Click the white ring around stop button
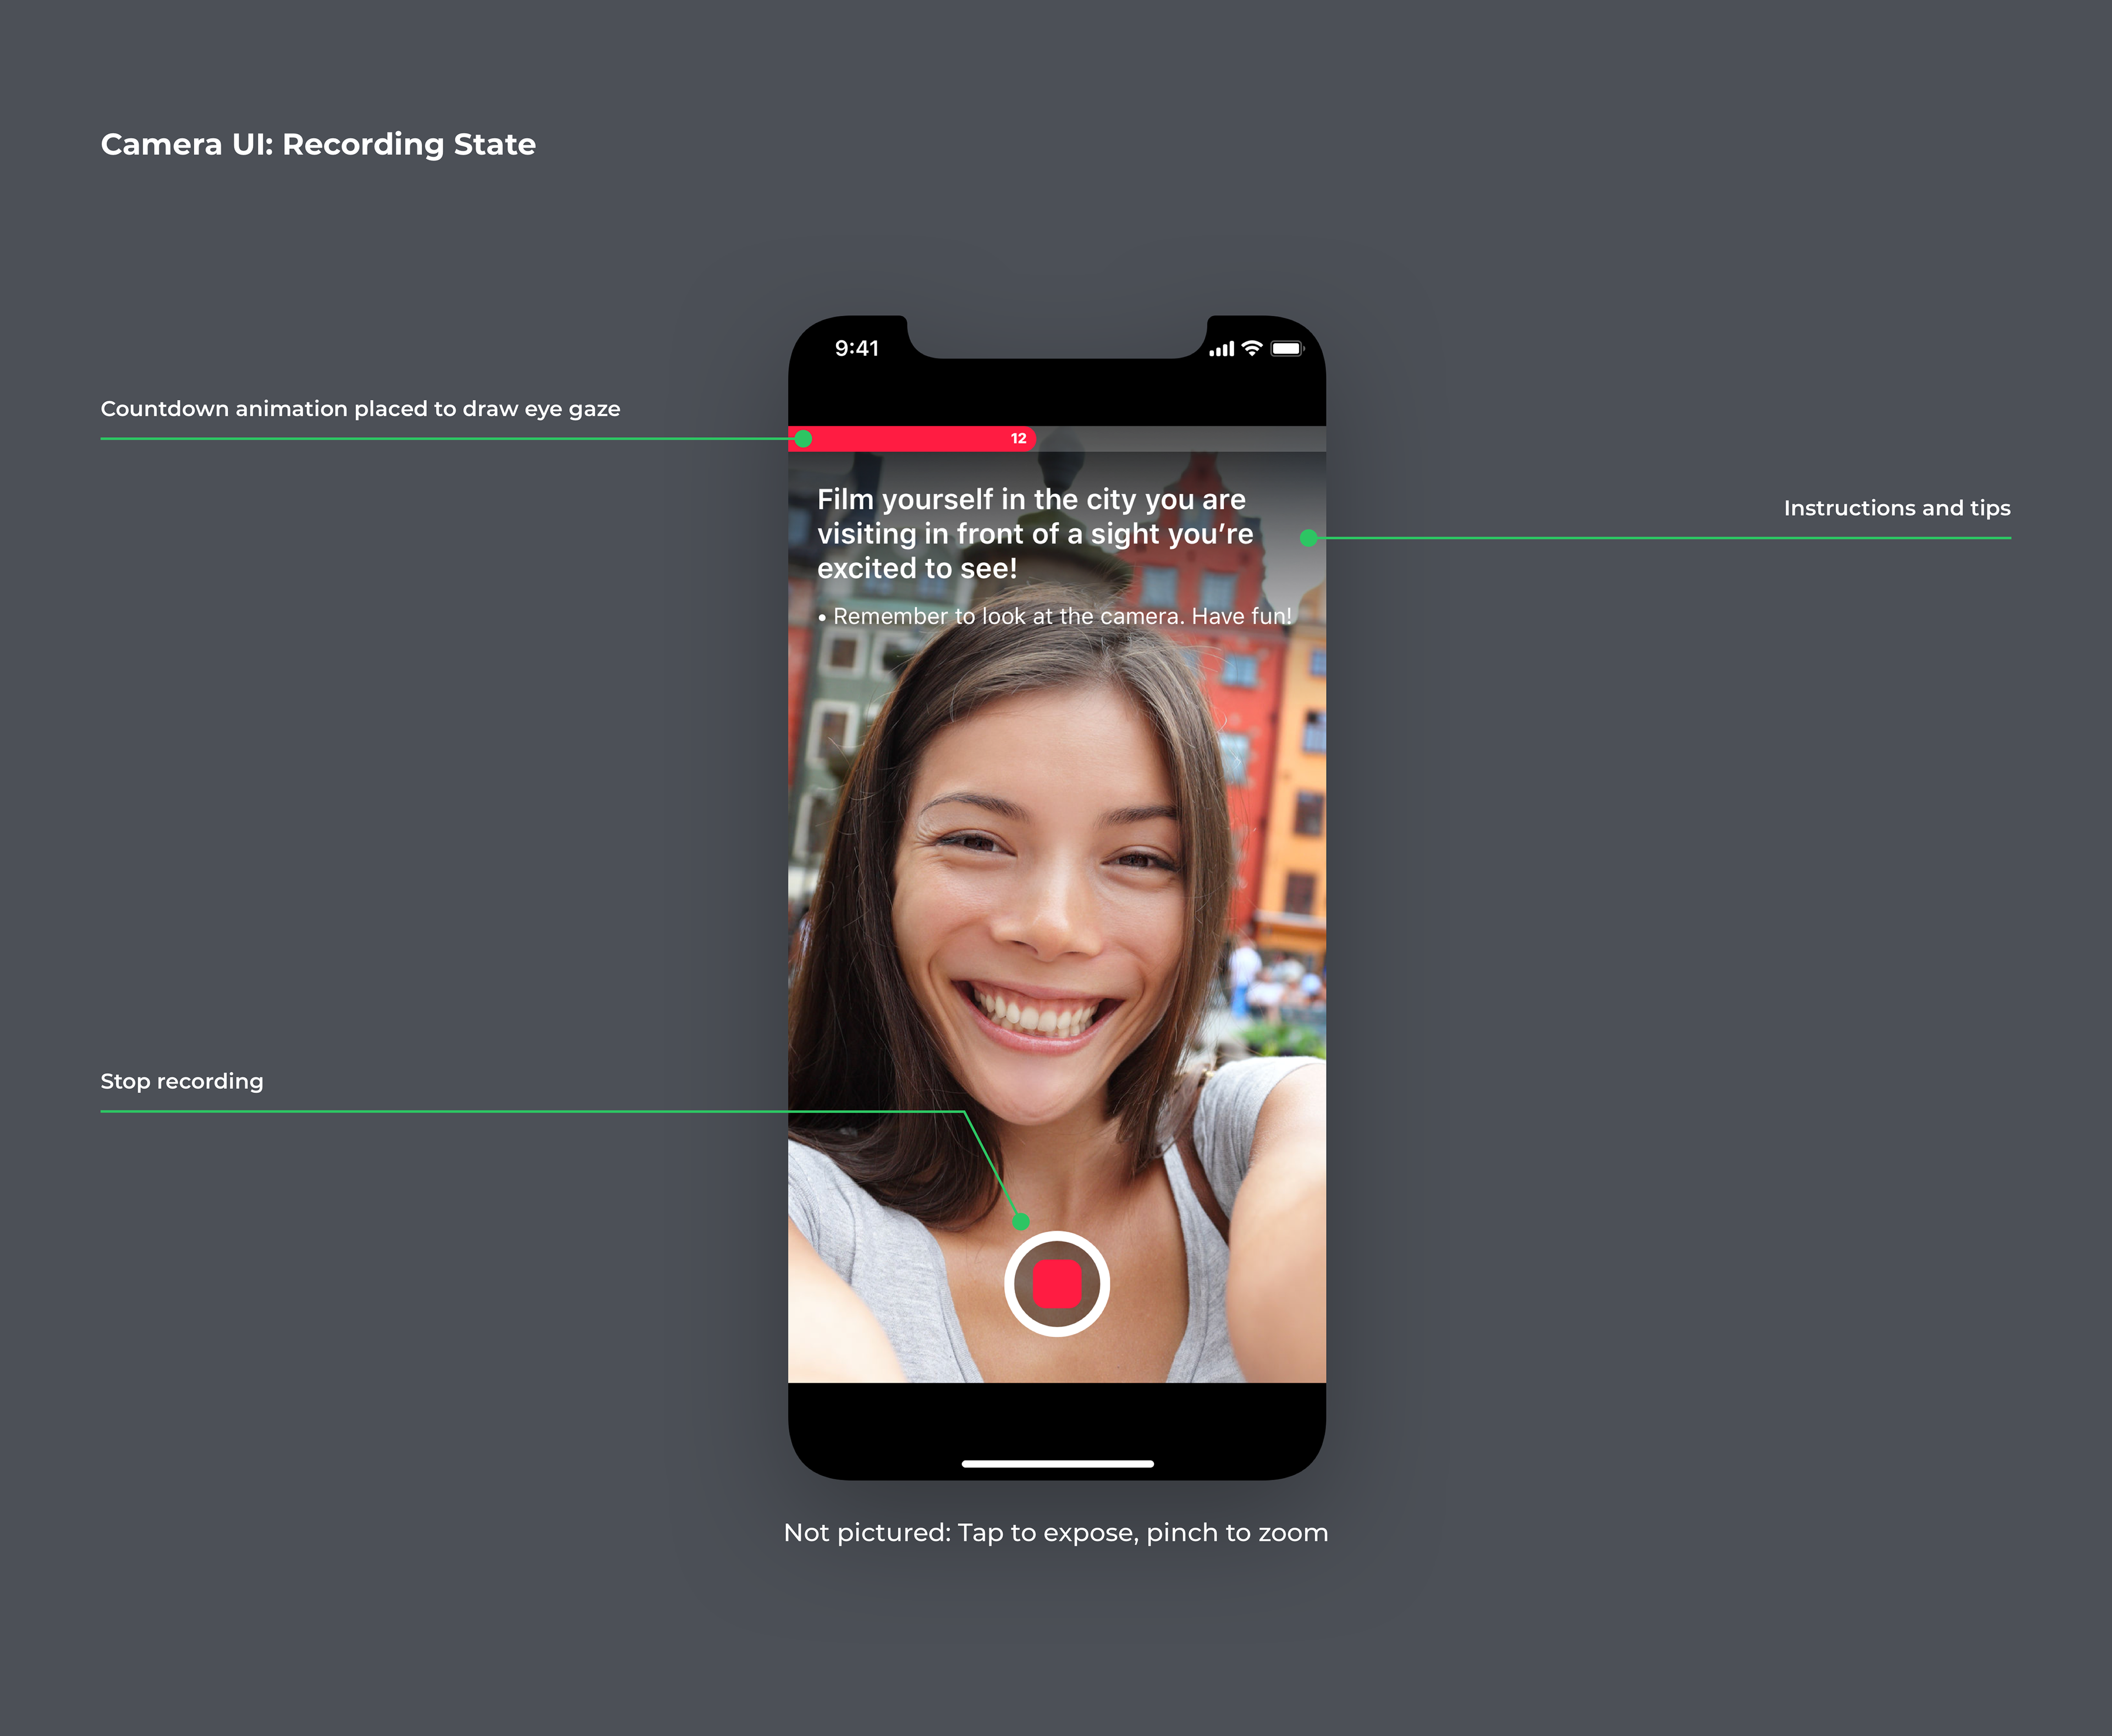Viewport: 2112px width, 1736px height. point(1057,1237)
